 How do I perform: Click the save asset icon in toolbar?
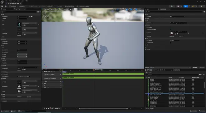click(2, 6)
